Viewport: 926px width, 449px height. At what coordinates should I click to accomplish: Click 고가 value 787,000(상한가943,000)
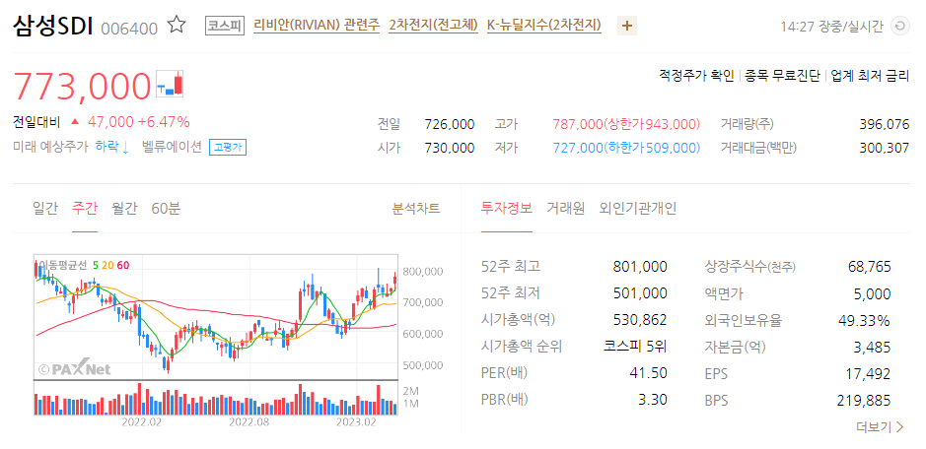(x=626, y=124)
